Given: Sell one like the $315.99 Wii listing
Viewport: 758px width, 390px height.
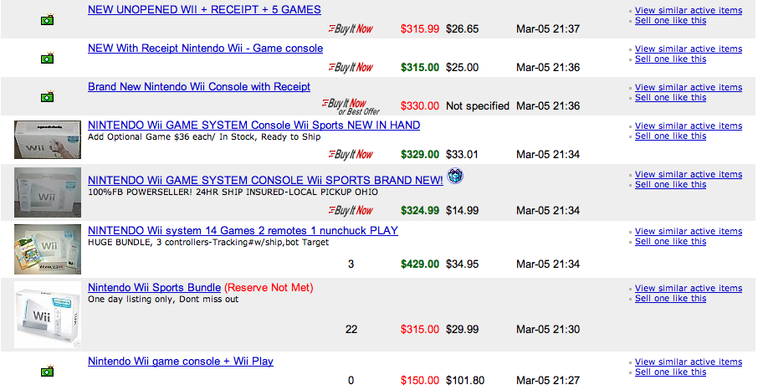Looking at the screenshot, I should 670,20.
